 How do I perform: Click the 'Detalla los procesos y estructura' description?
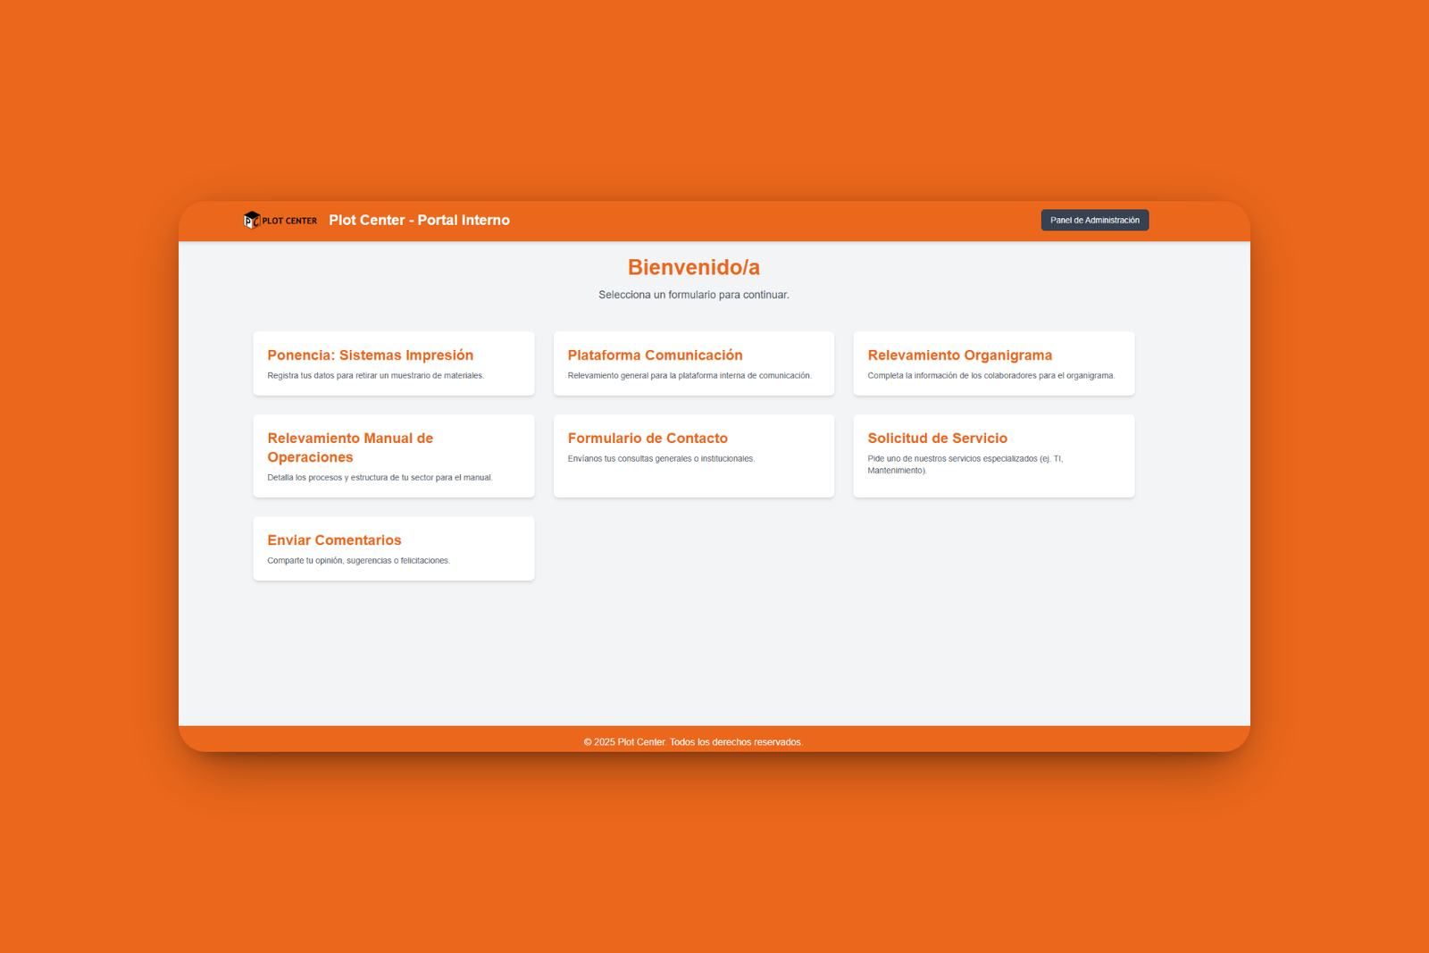pos(380,478)
